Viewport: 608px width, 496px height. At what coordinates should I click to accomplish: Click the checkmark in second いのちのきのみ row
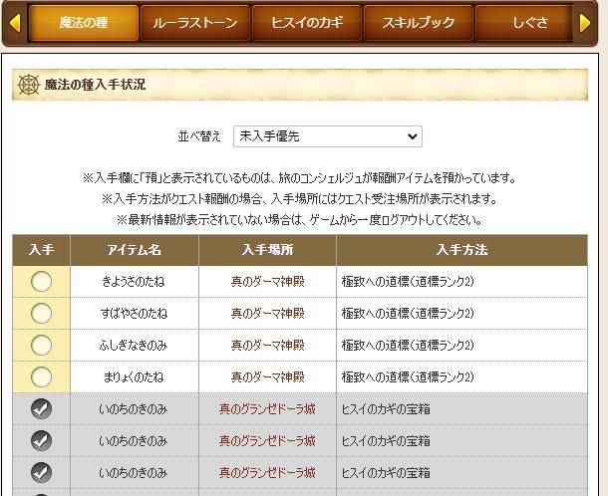41,440
